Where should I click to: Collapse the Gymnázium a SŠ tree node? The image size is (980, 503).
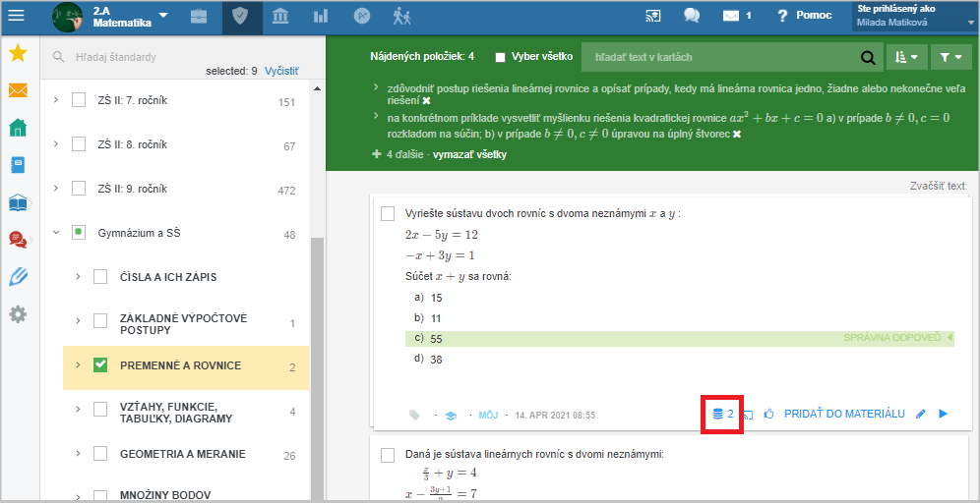point(56,233)
